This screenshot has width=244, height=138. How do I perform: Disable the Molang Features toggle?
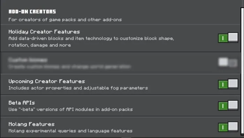[228, 127]
